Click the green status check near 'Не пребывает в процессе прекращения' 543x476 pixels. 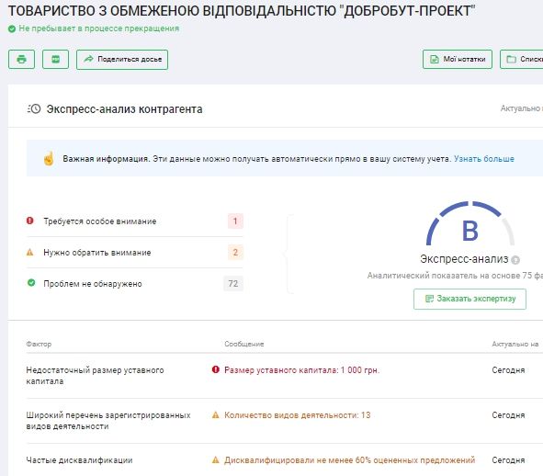12,28
